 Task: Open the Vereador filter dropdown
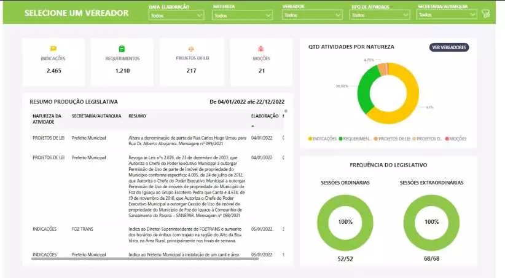point(311,15)
